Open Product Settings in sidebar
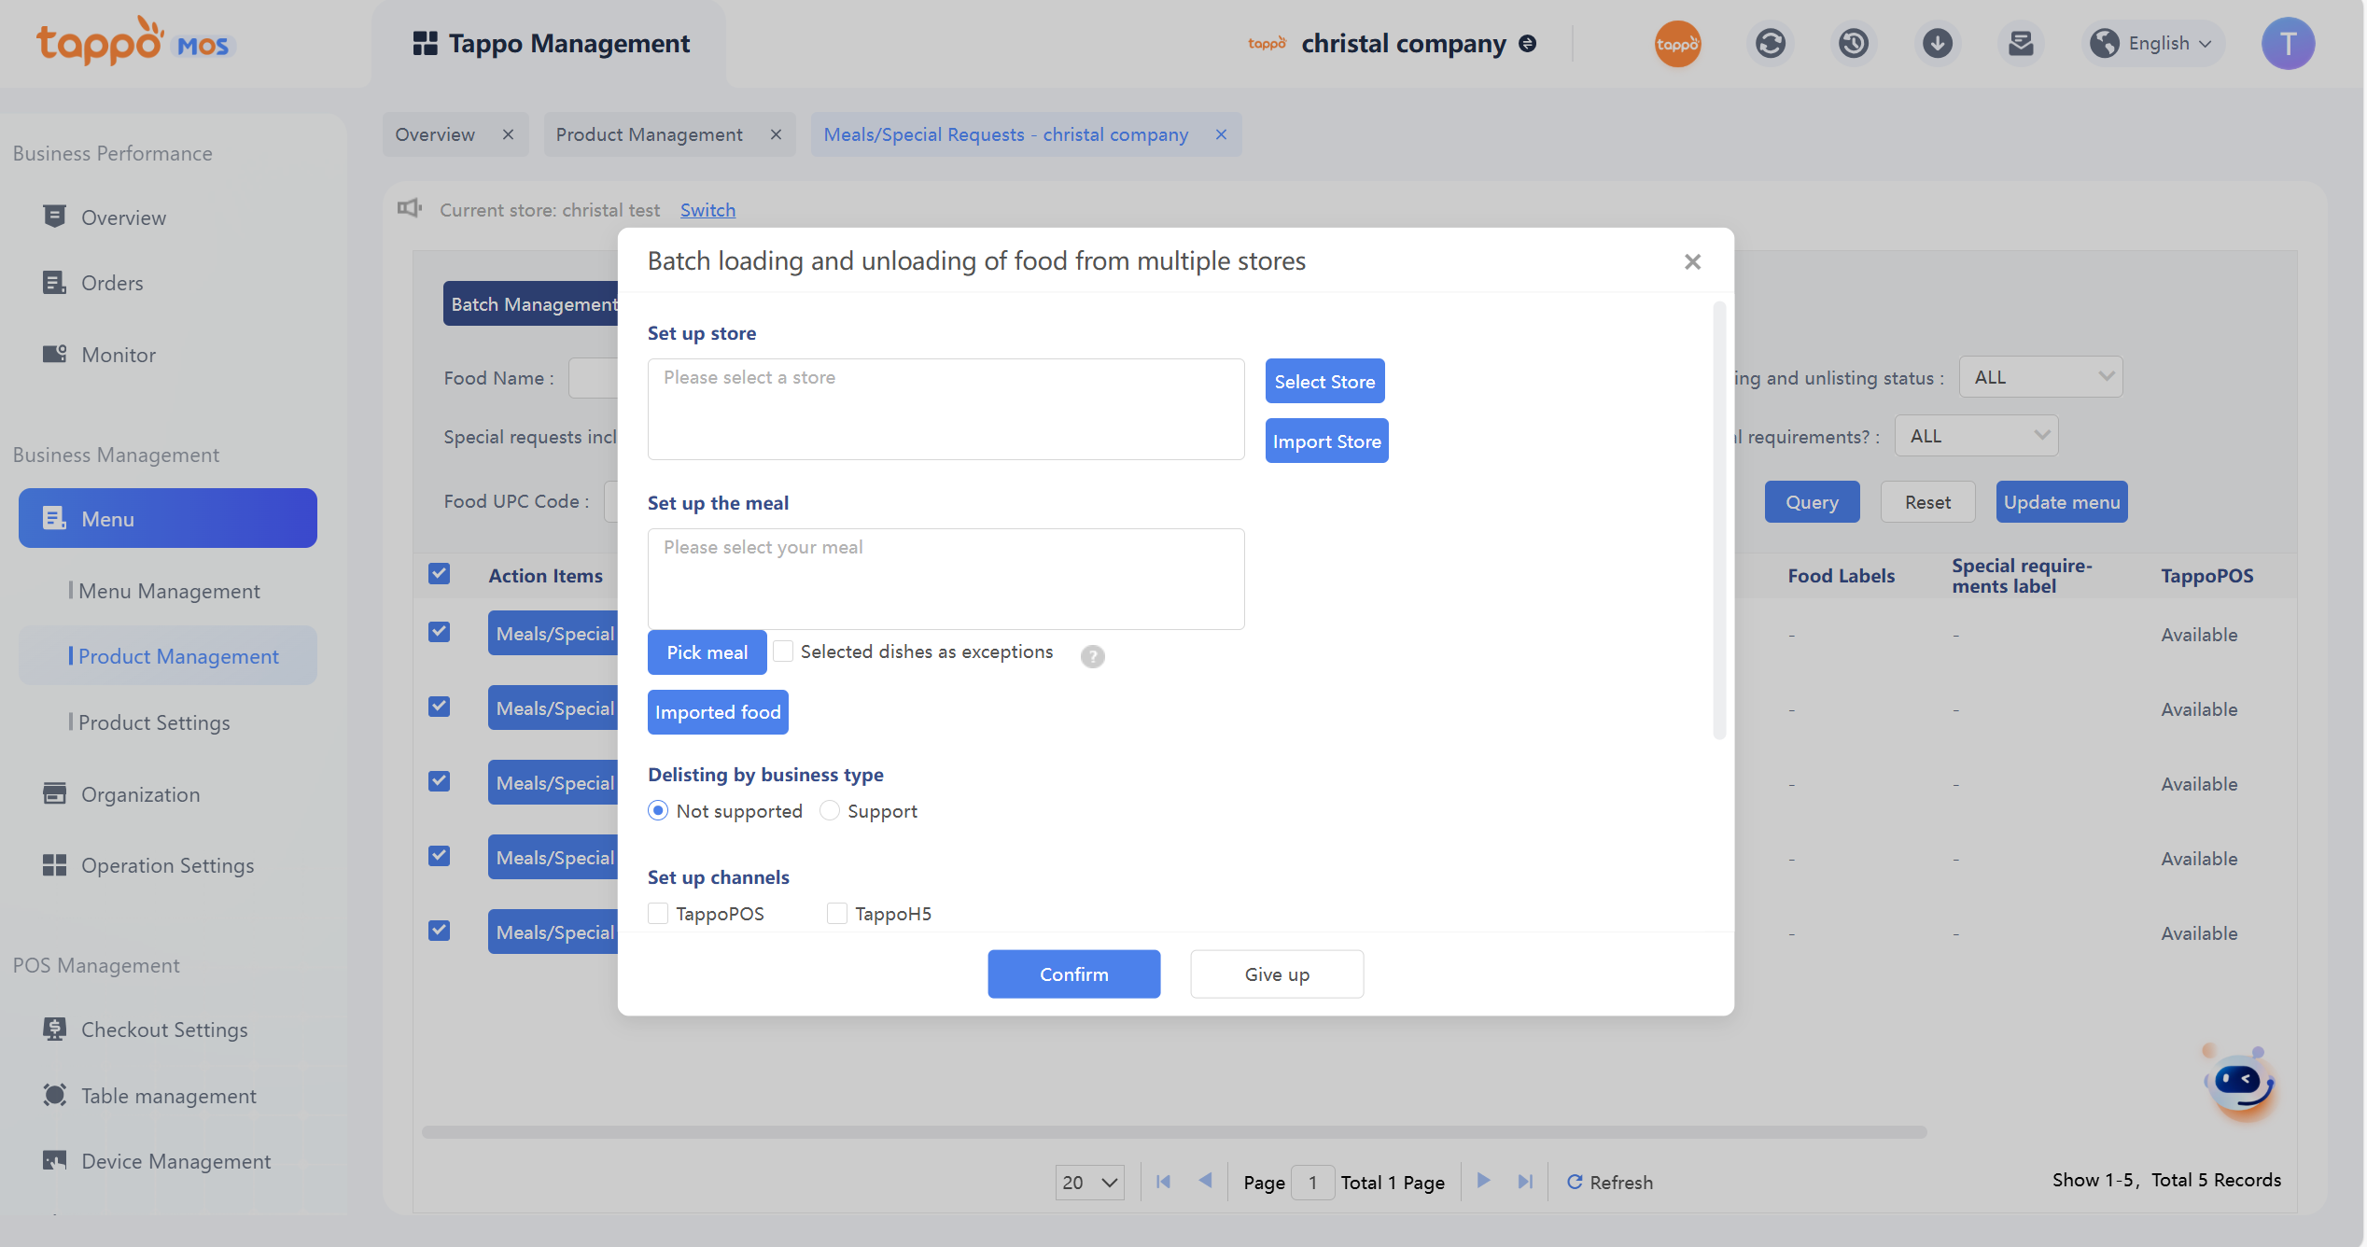Viewport: 2367px width, 1247px height. click(x=154, y=722)
